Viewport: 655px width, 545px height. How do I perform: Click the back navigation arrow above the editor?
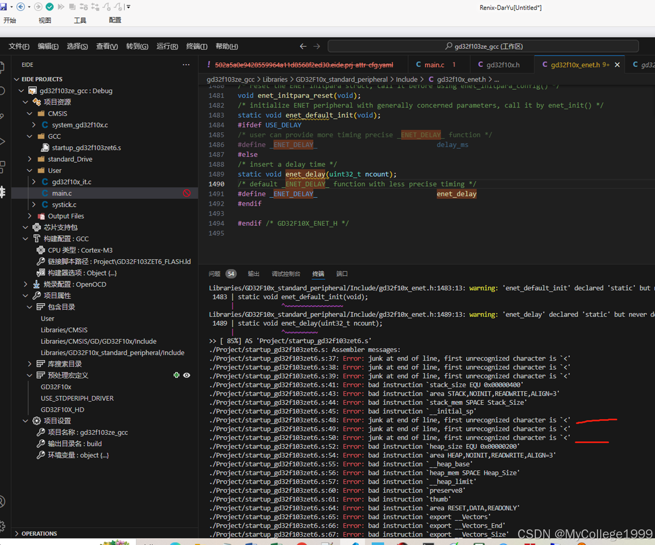(303, 46)
